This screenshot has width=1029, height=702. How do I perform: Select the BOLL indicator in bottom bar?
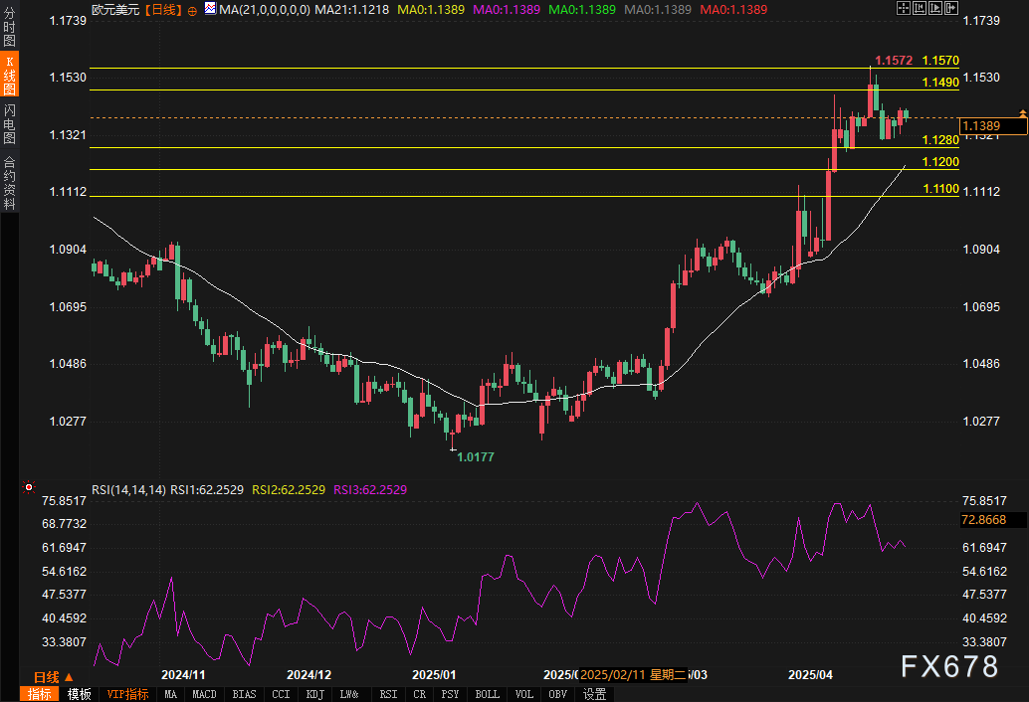click(x=487, y=694)
